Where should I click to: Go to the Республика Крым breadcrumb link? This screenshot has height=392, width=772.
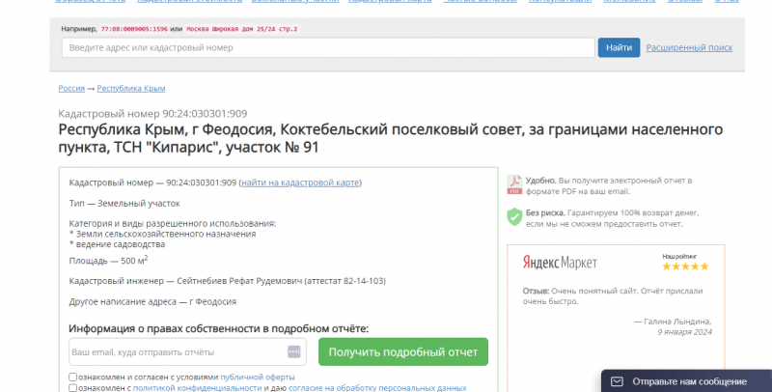pyautogui.click(x=131, y=88)
